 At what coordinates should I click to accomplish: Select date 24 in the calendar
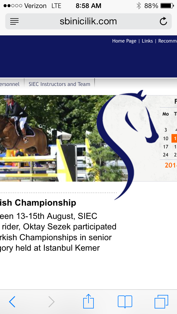(166, 155)
